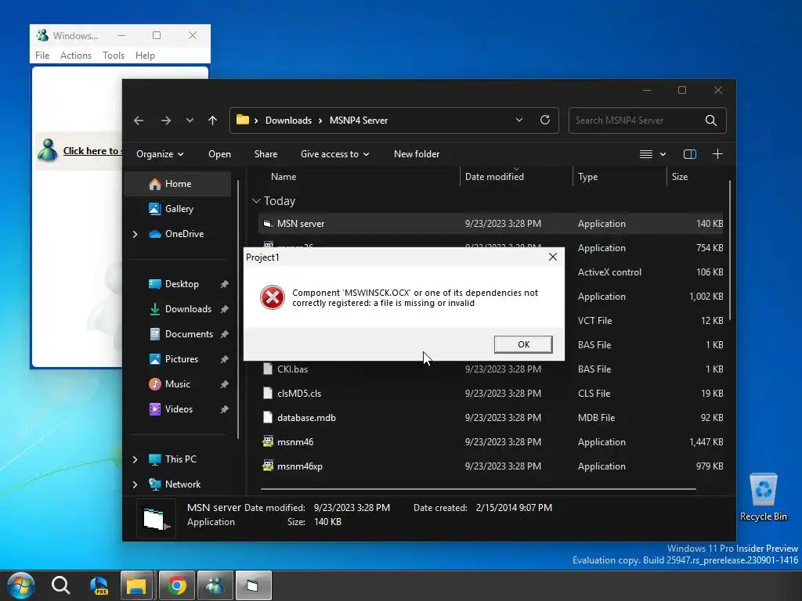Open Music in quick access

click(x=177, y=384)
